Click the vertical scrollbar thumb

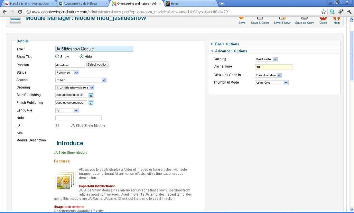[351, 56]
